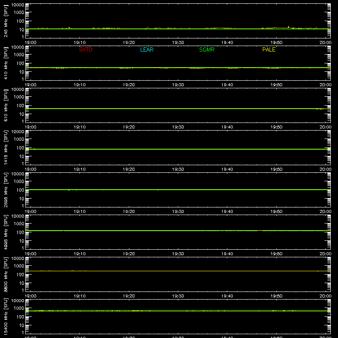Click the dip near 19:59 on 610 MHz trace
The image size is (338, 338).
(320, 109)
